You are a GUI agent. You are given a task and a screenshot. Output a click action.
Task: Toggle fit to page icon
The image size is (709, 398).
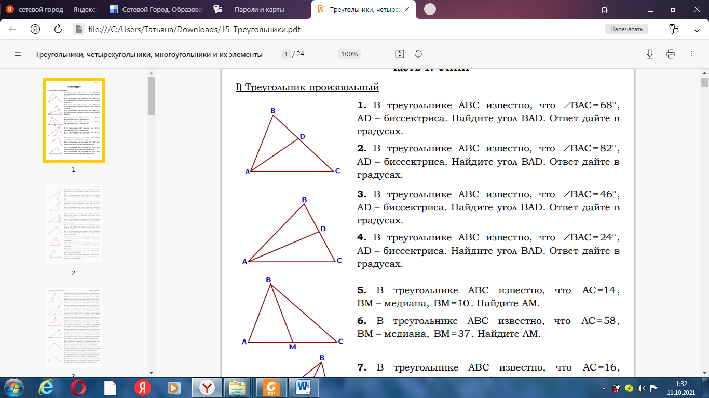[399, 54]
